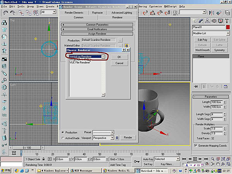The height and width of the screenshot is (174, 232).
Task: Toggle the 3D Snaps magnet icon
Action: [x=145, y=13]
